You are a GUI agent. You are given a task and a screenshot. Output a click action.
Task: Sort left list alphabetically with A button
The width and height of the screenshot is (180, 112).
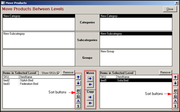[78, 101]
